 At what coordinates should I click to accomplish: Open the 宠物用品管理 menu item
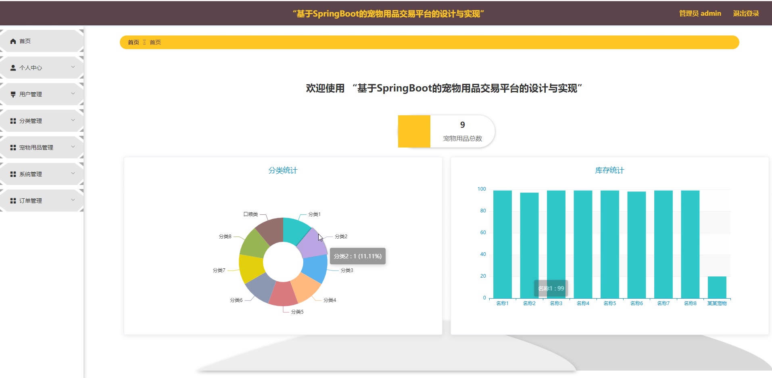click(x=36, y=147)
